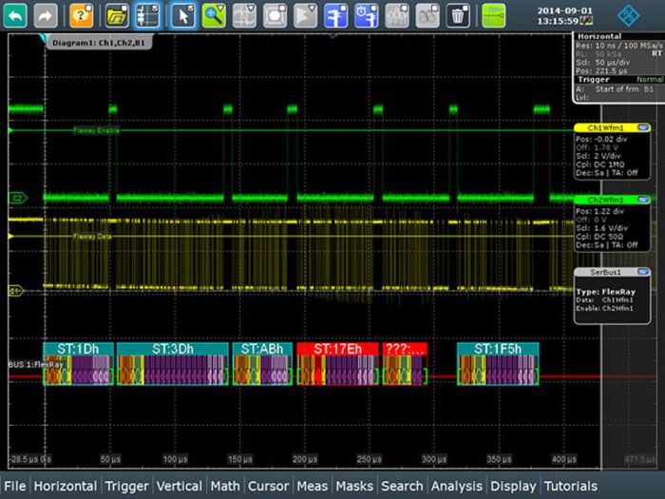Minimize the Ch2Wfm1 signal icon
665x499 pixels.
(x=643, y=200)
